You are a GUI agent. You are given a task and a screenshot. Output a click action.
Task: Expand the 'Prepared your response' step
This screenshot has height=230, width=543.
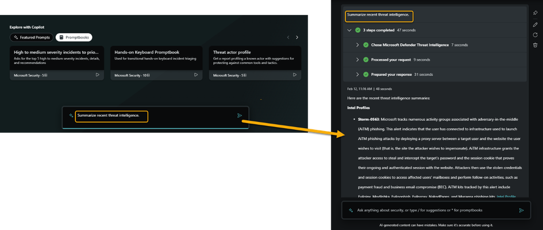point(357,75)
